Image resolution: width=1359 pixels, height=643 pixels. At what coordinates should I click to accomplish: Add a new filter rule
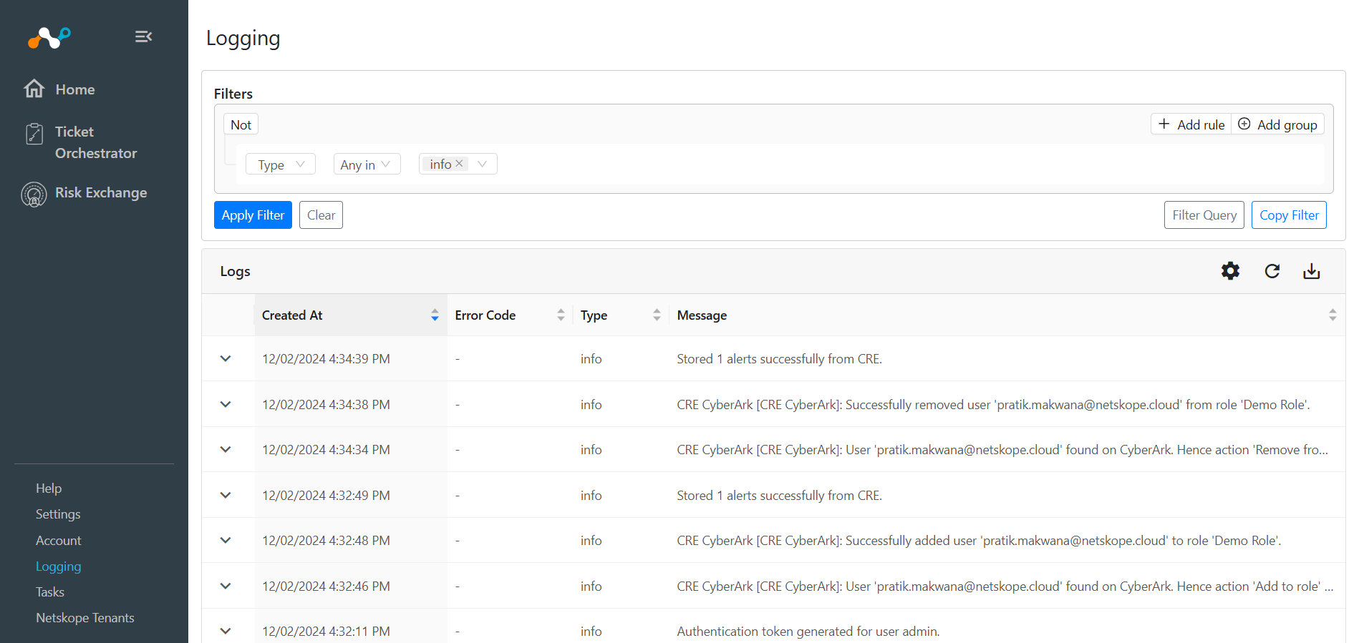(1191, 124)
